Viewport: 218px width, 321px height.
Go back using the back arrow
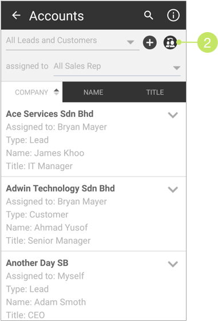(x=16, y=15)
